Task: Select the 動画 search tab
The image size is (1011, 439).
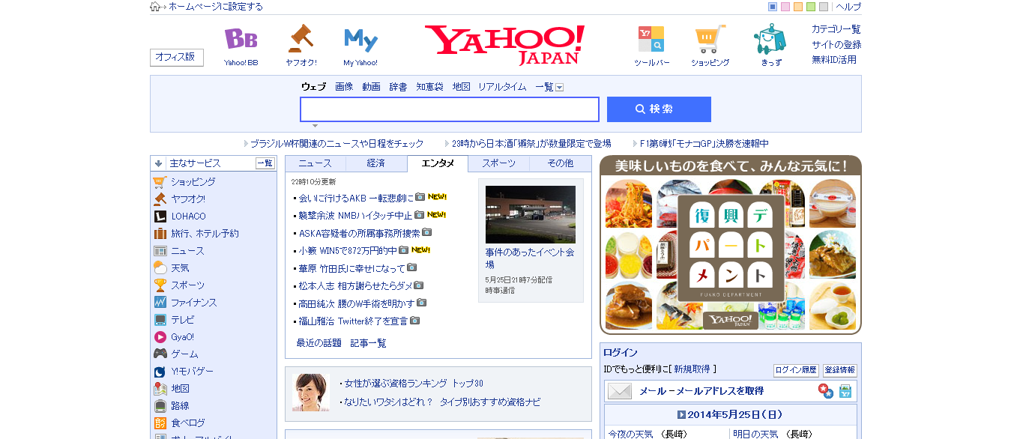Action: (371, 87)
